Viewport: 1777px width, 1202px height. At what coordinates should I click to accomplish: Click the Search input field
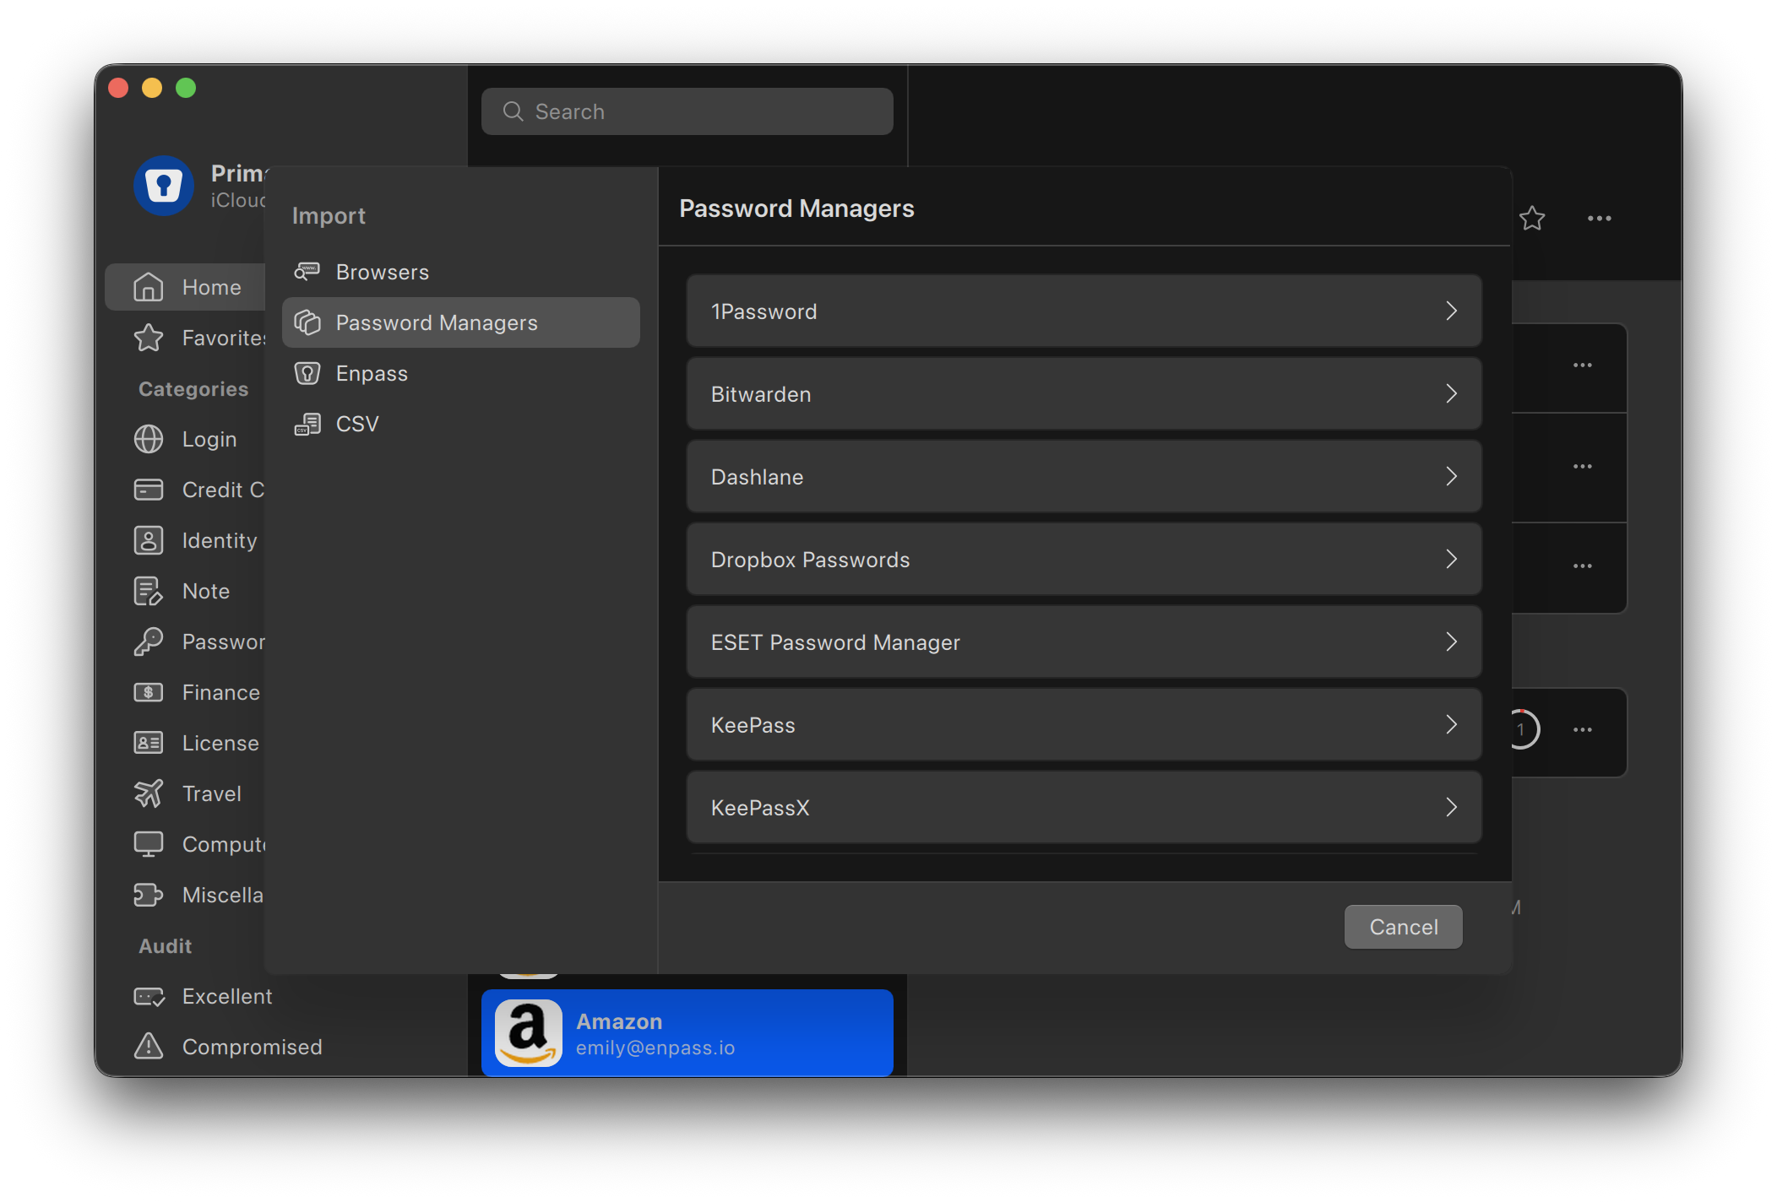coord(687,111)
